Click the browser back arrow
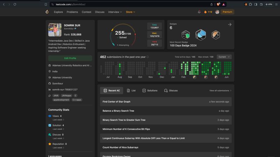 [x=4, y=4]
